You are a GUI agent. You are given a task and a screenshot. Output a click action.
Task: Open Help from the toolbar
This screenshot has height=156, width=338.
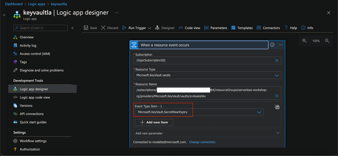291,28
